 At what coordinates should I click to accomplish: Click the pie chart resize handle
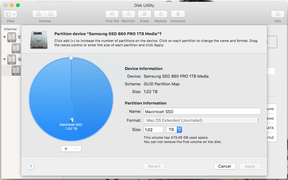(71, 58)
